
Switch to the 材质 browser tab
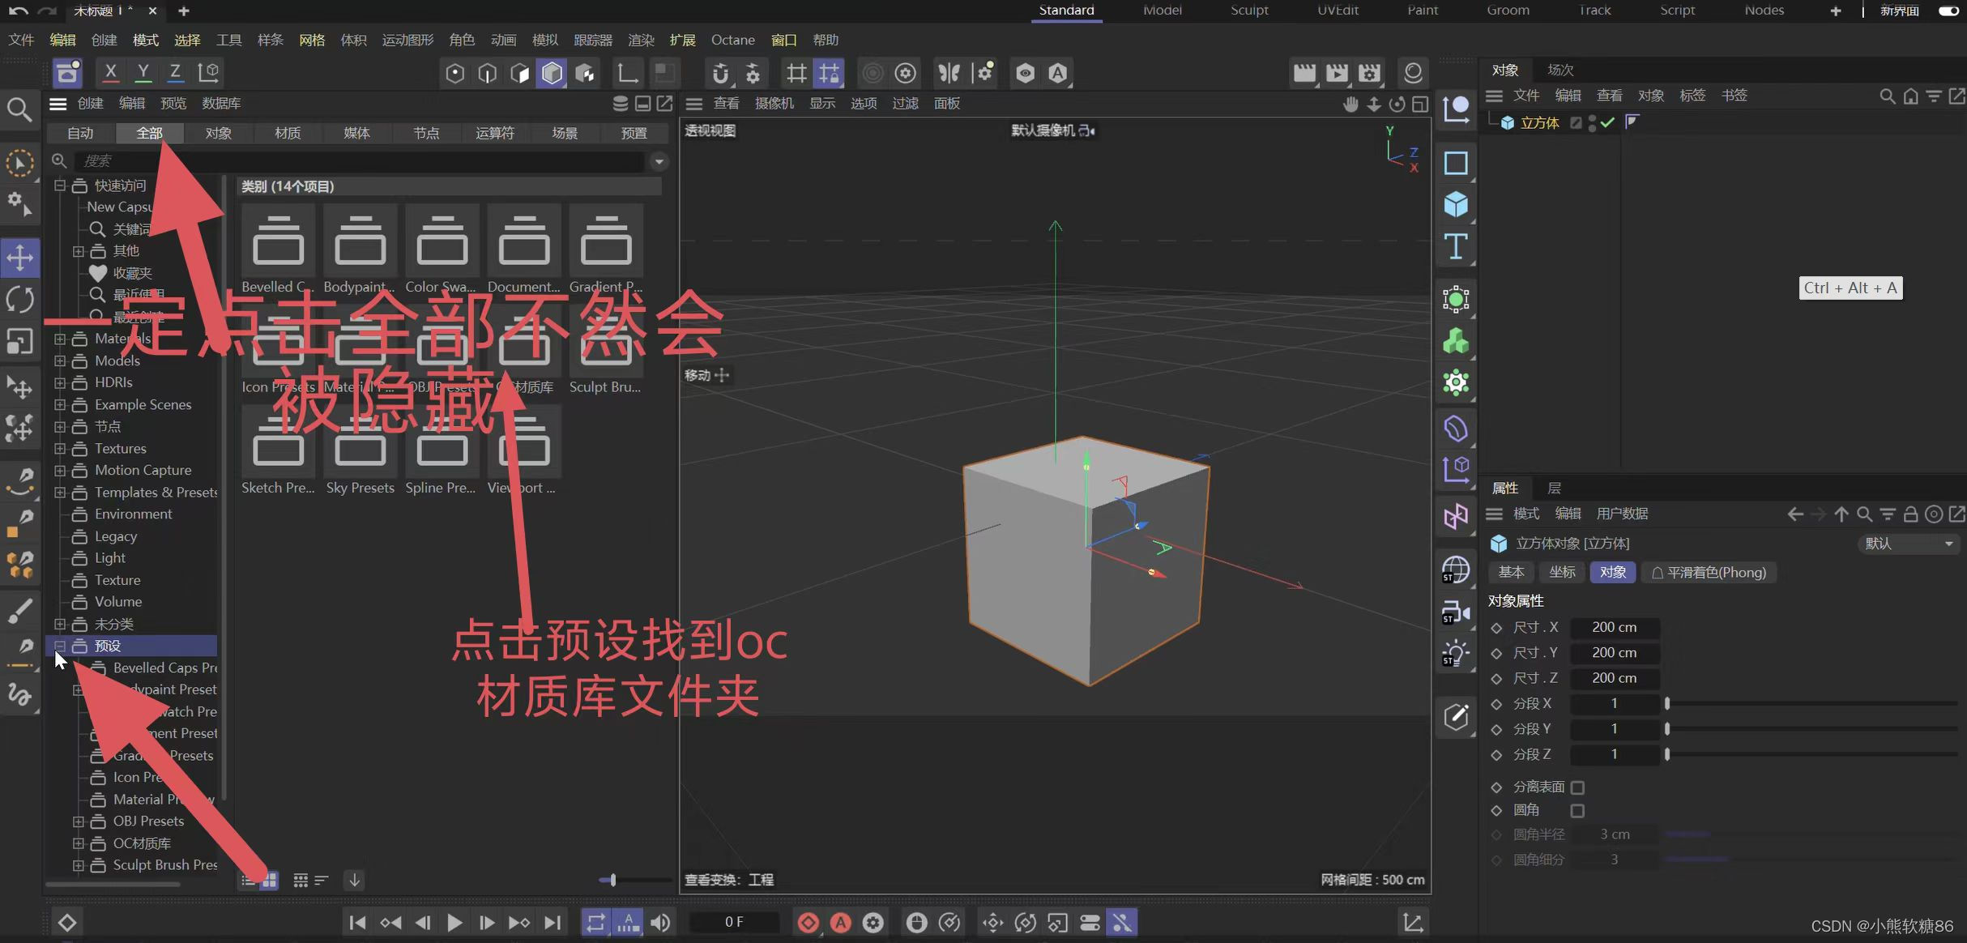click(x=288, y=133)
